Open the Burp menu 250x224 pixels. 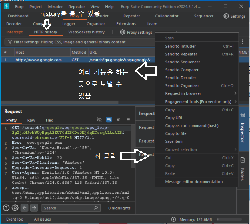[19, 7]
